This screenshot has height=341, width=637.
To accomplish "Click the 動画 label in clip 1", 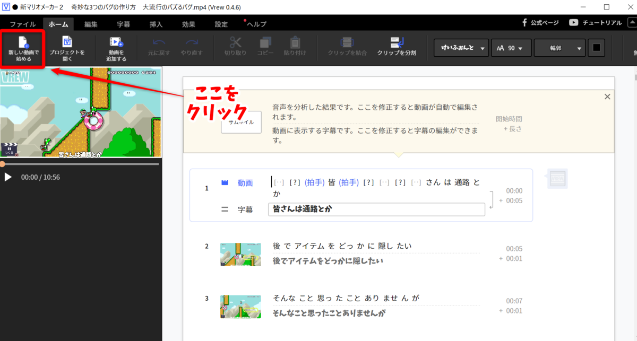I will (245, 183).
